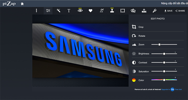Click the Saturation label
Viewport: 188px width, 100px height.
coord(143,71)
